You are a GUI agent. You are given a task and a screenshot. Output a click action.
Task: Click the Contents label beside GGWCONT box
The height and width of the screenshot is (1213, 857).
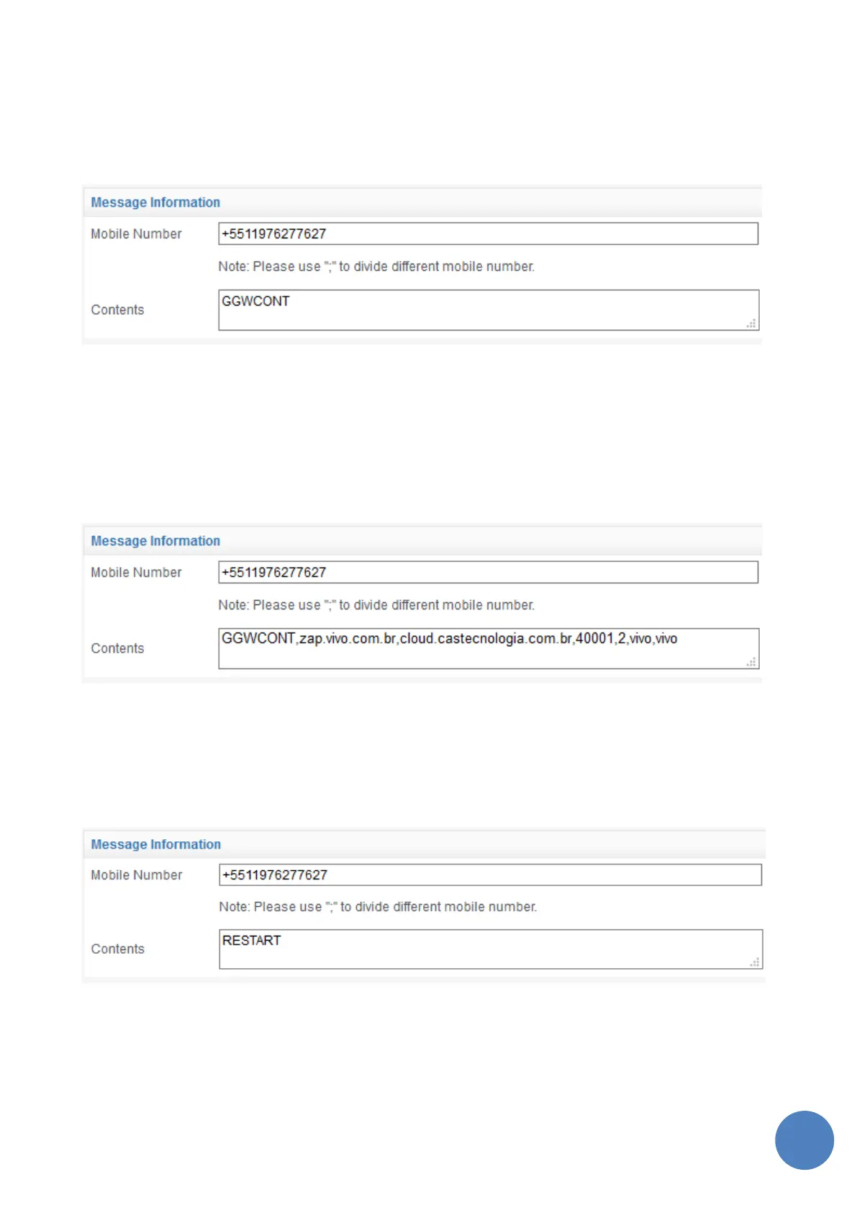click(x=117, y=310)
